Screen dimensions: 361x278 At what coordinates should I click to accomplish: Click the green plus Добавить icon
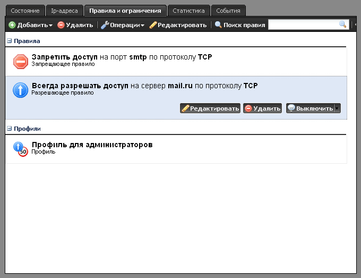[12, 25]
